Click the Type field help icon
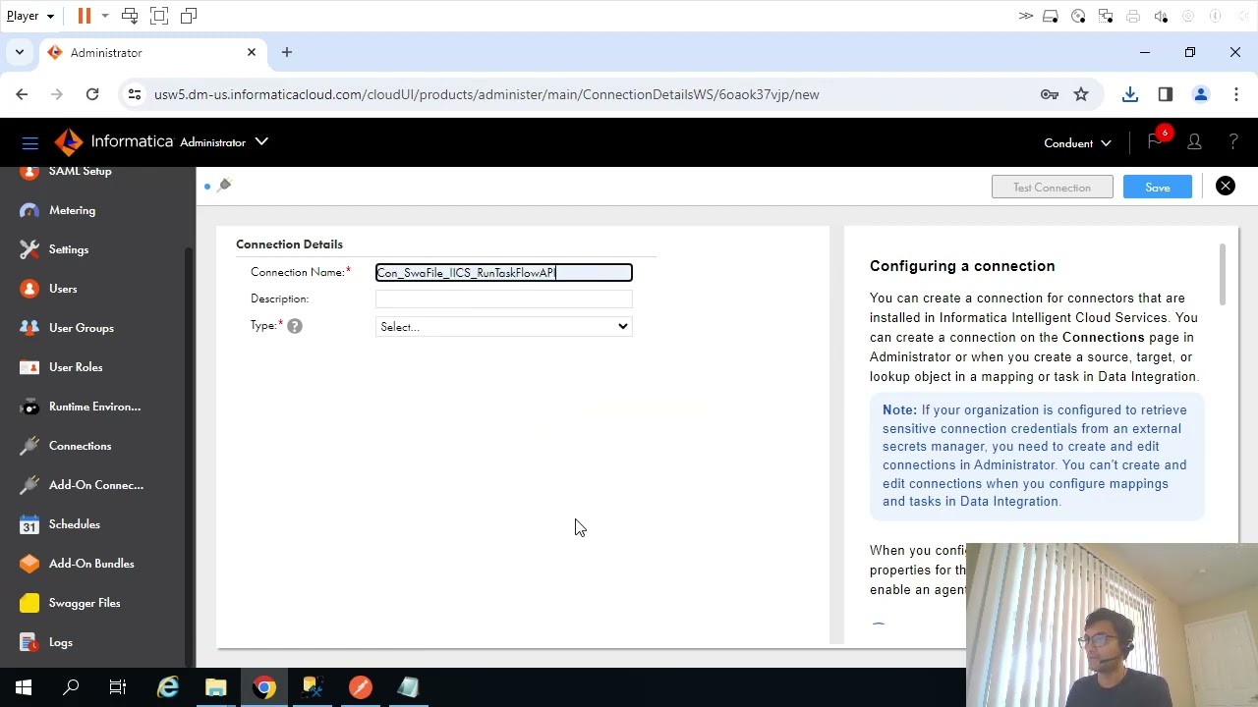1258x707 pixels. pos(295,326)
